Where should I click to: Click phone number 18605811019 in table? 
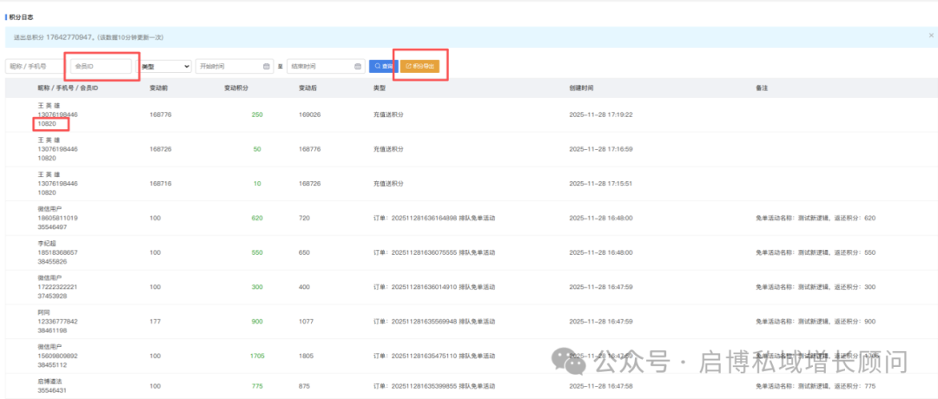57,218
